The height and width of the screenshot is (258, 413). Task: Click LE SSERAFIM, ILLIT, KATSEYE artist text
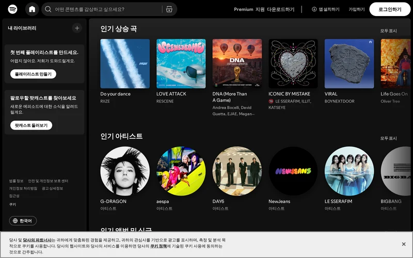290,104
